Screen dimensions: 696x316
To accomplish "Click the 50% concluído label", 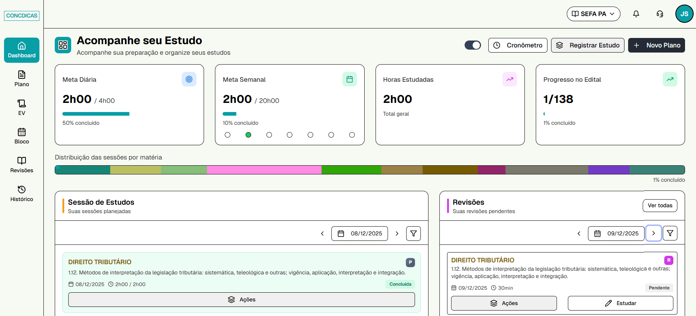I will (x=81, y=123).
